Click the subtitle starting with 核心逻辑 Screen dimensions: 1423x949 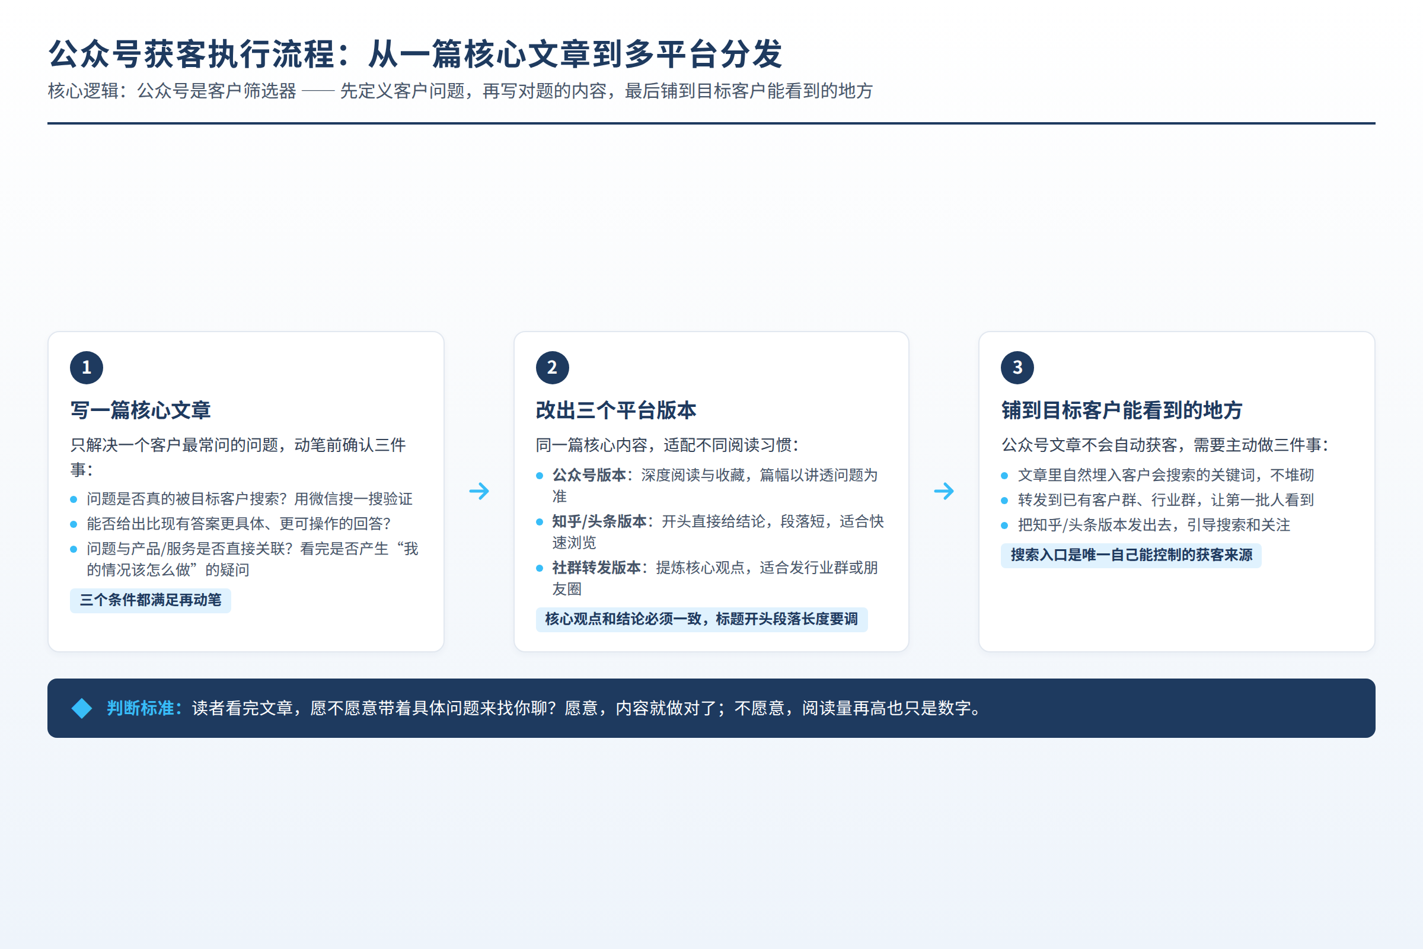pyautogui.click(x=460, y=91)
